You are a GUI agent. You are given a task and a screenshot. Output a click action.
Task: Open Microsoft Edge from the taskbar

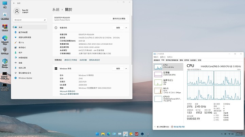109,134
